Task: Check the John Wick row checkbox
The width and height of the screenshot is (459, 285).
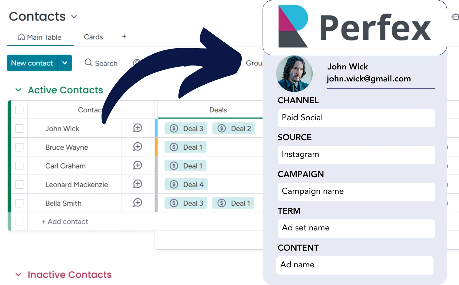Action: pos(19,128)
